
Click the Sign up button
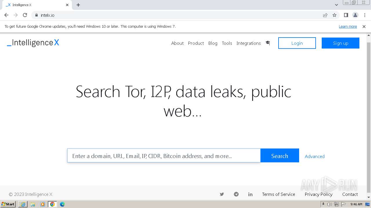click(341, 43)
